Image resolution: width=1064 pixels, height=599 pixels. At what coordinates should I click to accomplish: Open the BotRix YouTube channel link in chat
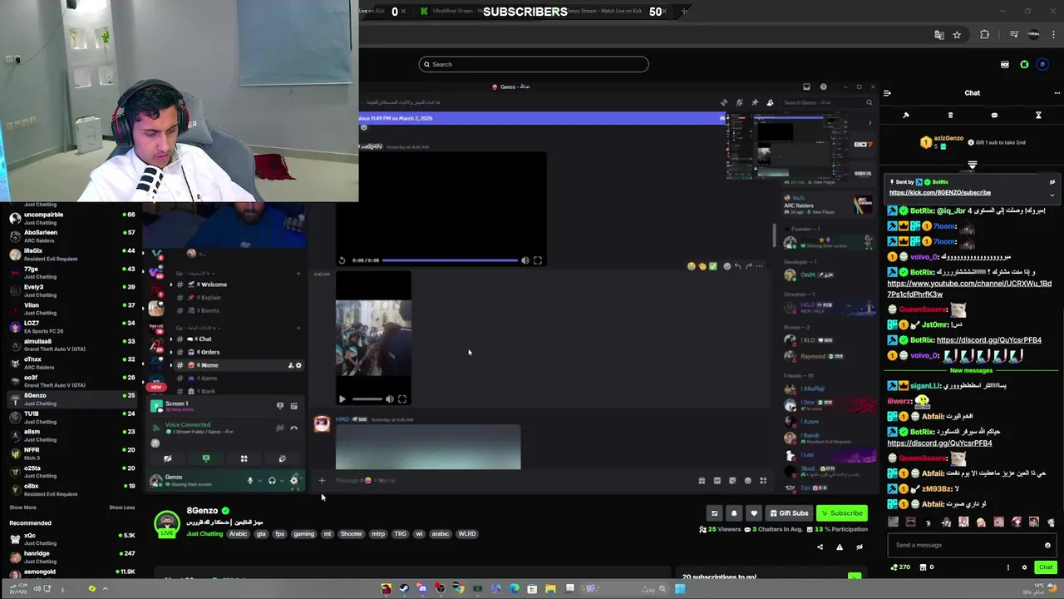tap(969, 289)
